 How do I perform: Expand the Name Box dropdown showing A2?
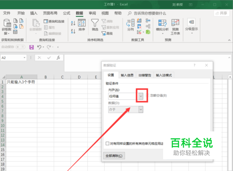tap(24, 58)
